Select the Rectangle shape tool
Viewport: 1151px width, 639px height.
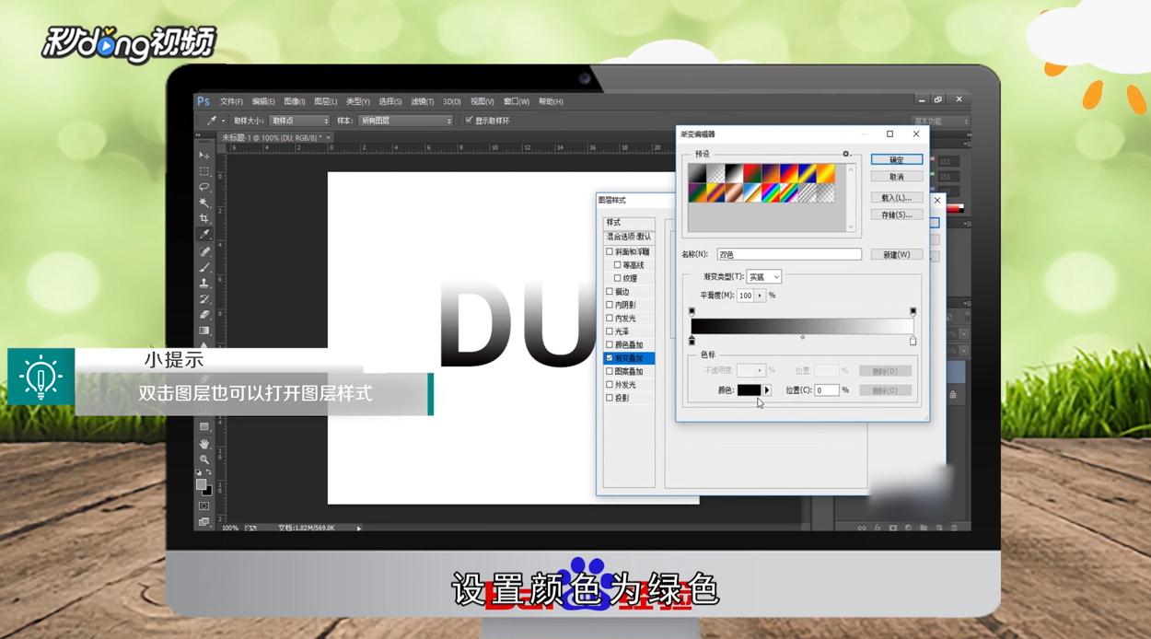204,427
